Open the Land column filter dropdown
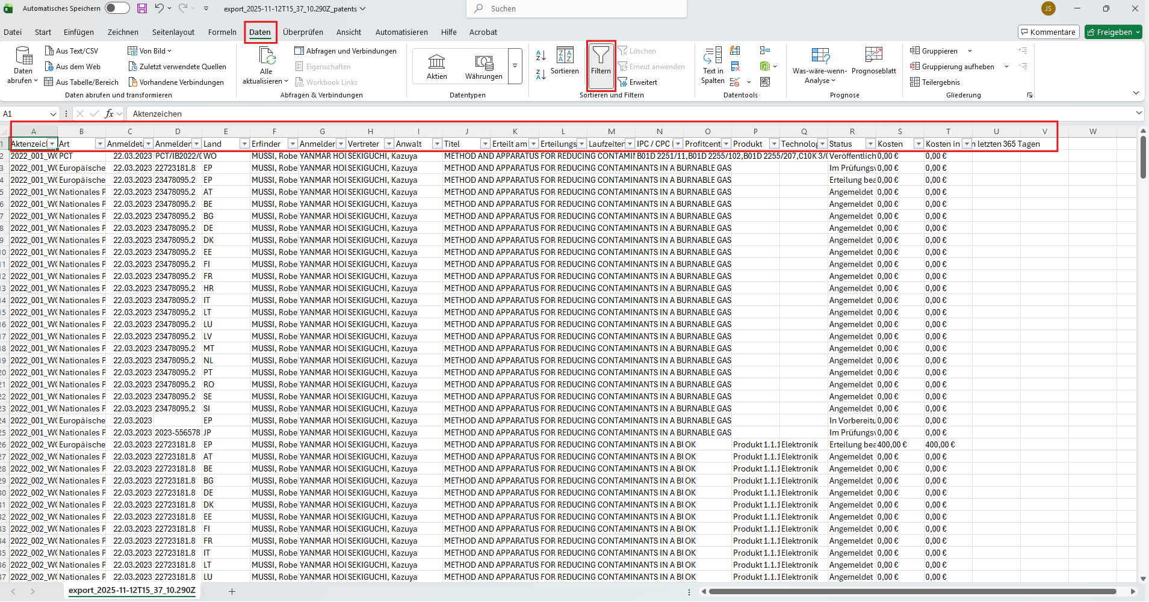 244,144
